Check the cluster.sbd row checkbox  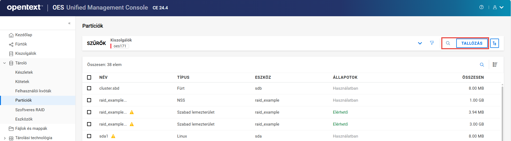click(89, 88)
